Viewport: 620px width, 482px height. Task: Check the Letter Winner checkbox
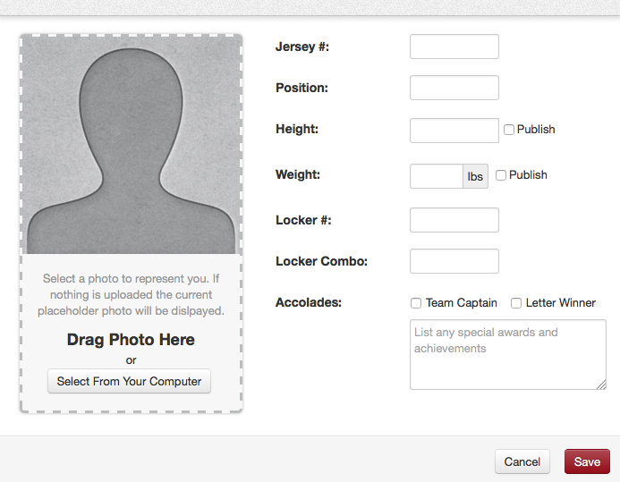tap(516, 303)
